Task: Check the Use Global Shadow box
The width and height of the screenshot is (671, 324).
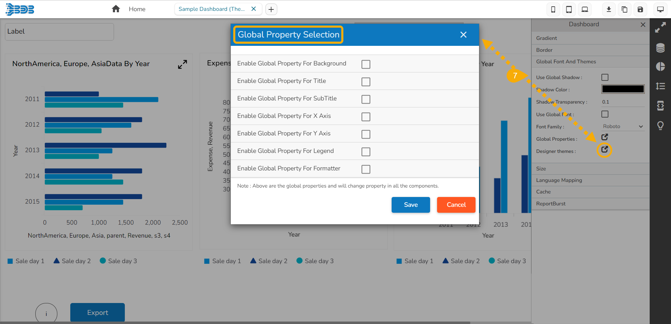Action: (x=605, y=77)
